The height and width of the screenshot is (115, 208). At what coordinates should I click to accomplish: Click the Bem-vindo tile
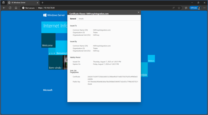55,62
